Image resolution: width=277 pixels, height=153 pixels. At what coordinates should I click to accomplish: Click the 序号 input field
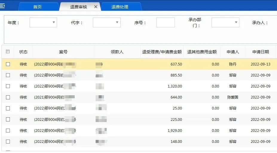165,22
